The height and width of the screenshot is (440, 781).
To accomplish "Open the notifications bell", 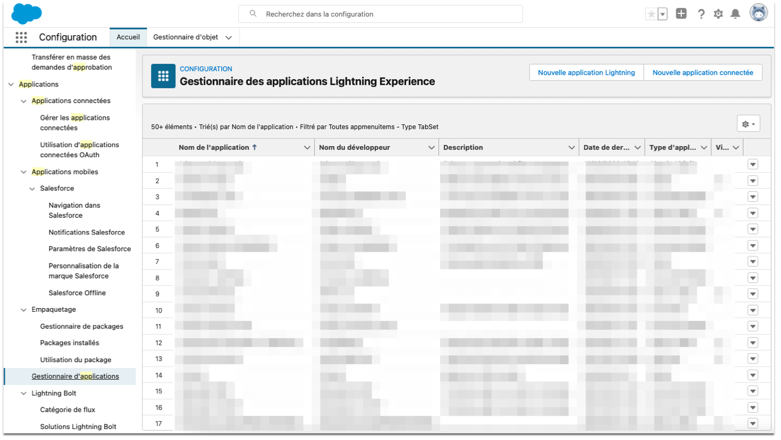I will (735, 14).
